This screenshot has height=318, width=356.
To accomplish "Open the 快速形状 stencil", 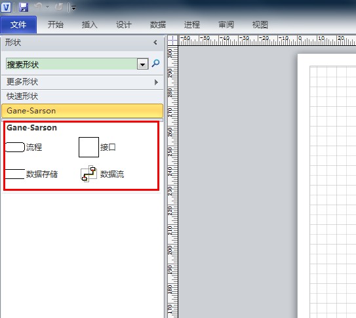I will point(82,96).
